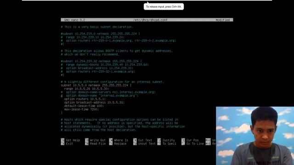
Task: Click the line 'subnet 10.5.5.0 netmask 255.255.255.224 {'
Action: 96,85
